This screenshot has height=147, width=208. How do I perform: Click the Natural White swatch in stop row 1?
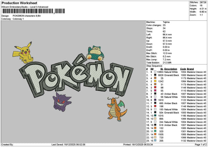point(155,72)
